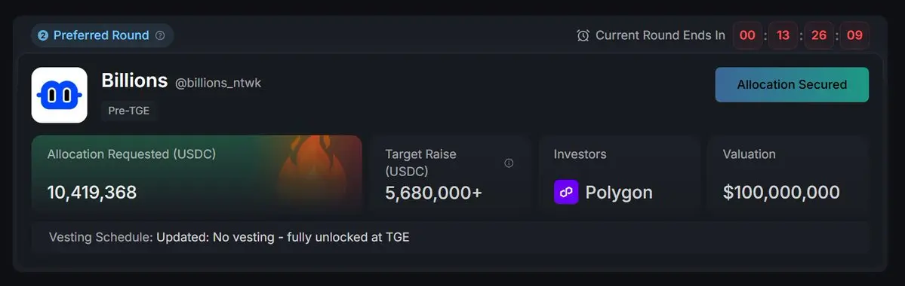
Task: Click the Allocation Requested 10,419,368 card
Action: 197,174
